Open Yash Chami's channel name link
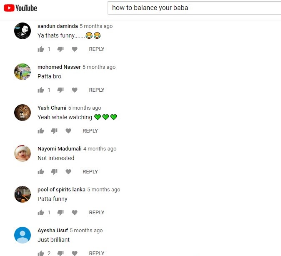 tap(52, 108)
